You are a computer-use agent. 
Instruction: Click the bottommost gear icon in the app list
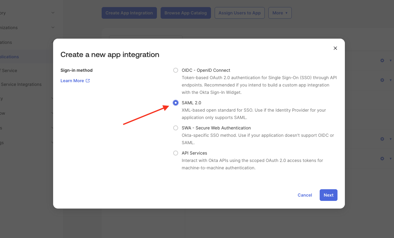tap(382, 159)
